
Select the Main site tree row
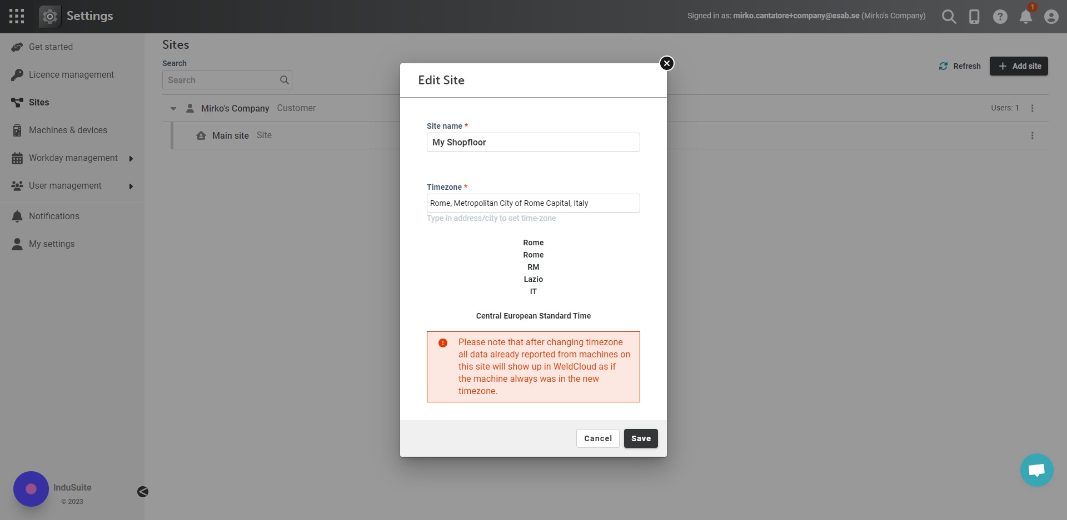click(x=610, y=135)
